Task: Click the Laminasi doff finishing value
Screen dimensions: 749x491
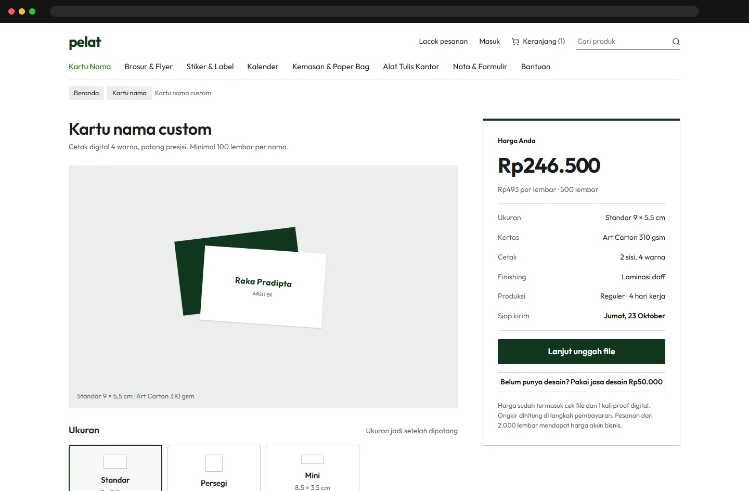Action: (643, 277)
